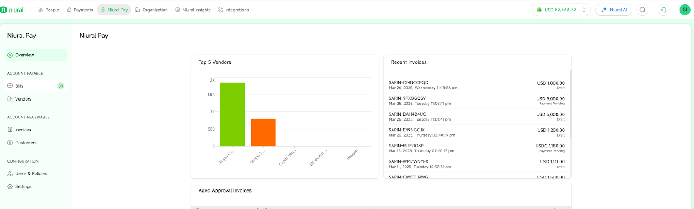Click the Aged Approval Invoices heading
Viewport: 694px width, 209px height.
point(225,190)
